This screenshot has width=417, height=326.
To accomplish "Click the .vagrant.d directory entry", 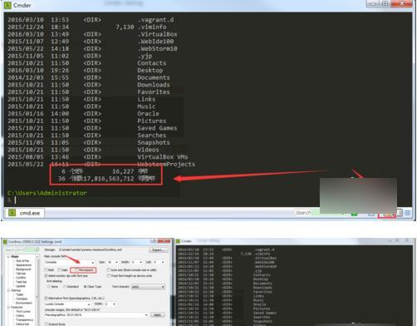I will tap(155, 20).
